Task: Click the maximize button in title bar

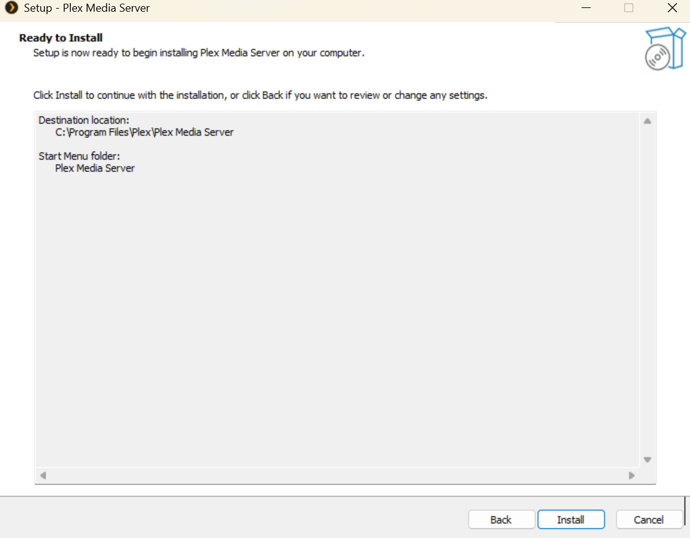Action: (x=628, y=9)
